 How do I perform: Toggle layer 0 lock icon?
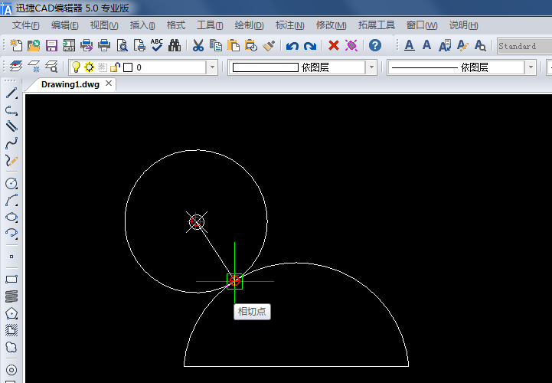click(x=115, y=67)
